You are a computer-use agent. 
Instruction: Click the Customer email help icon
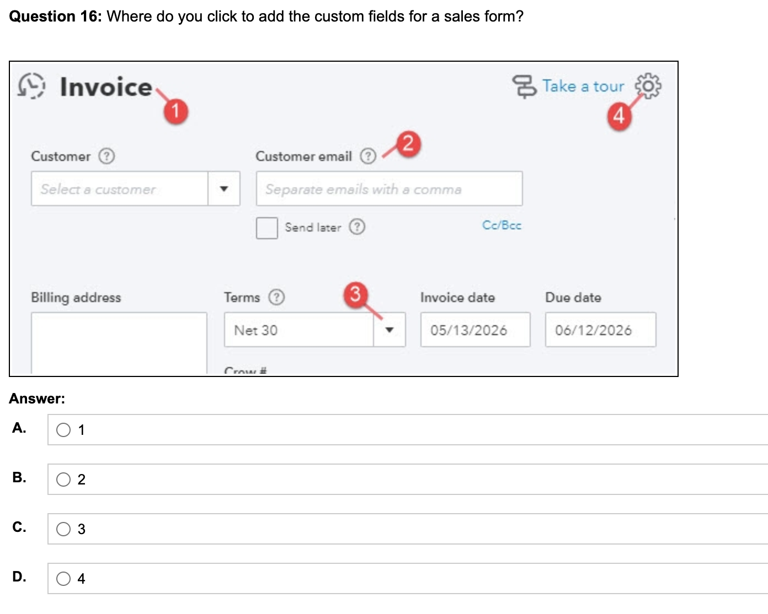click(x=369, y=156)
